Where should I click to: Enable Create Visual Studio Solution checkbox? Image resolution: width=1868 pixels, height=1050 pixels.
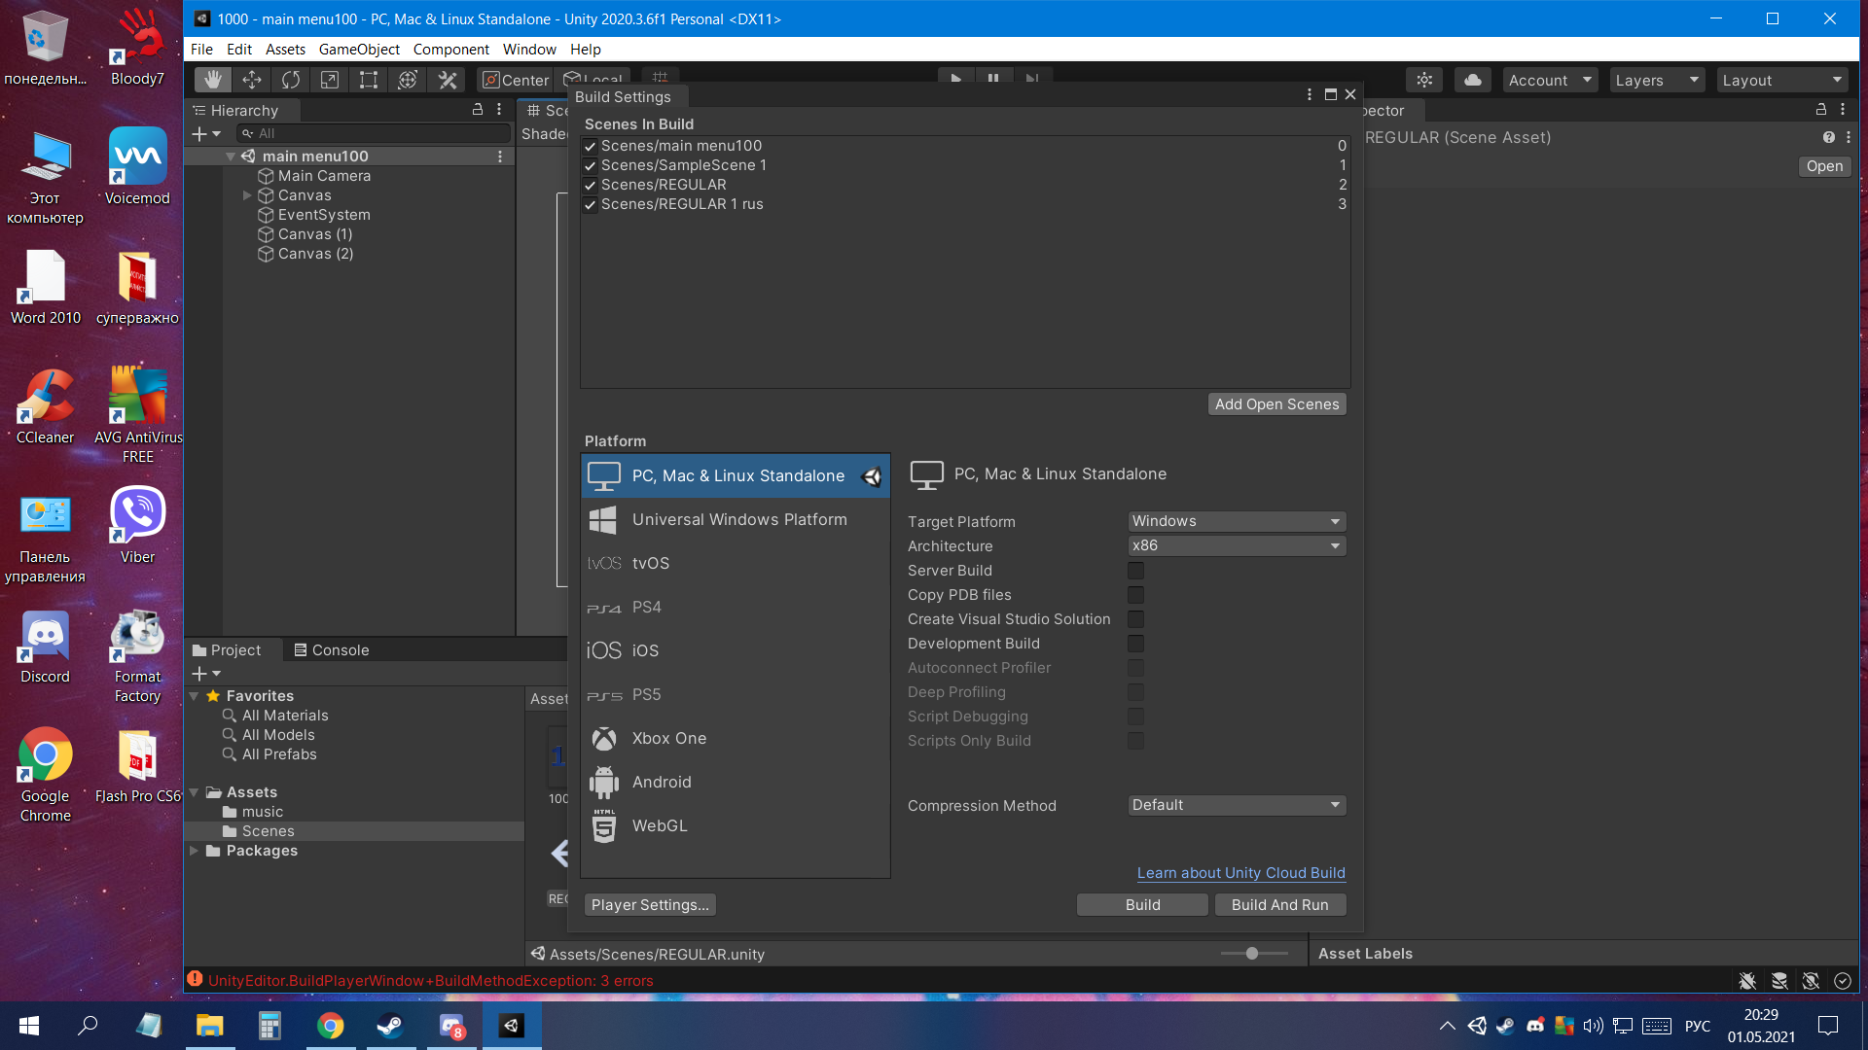[1135, 619]
